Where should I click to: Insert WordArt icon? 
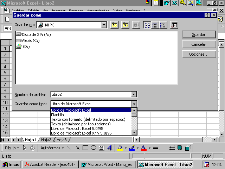(x=110, y=148)
